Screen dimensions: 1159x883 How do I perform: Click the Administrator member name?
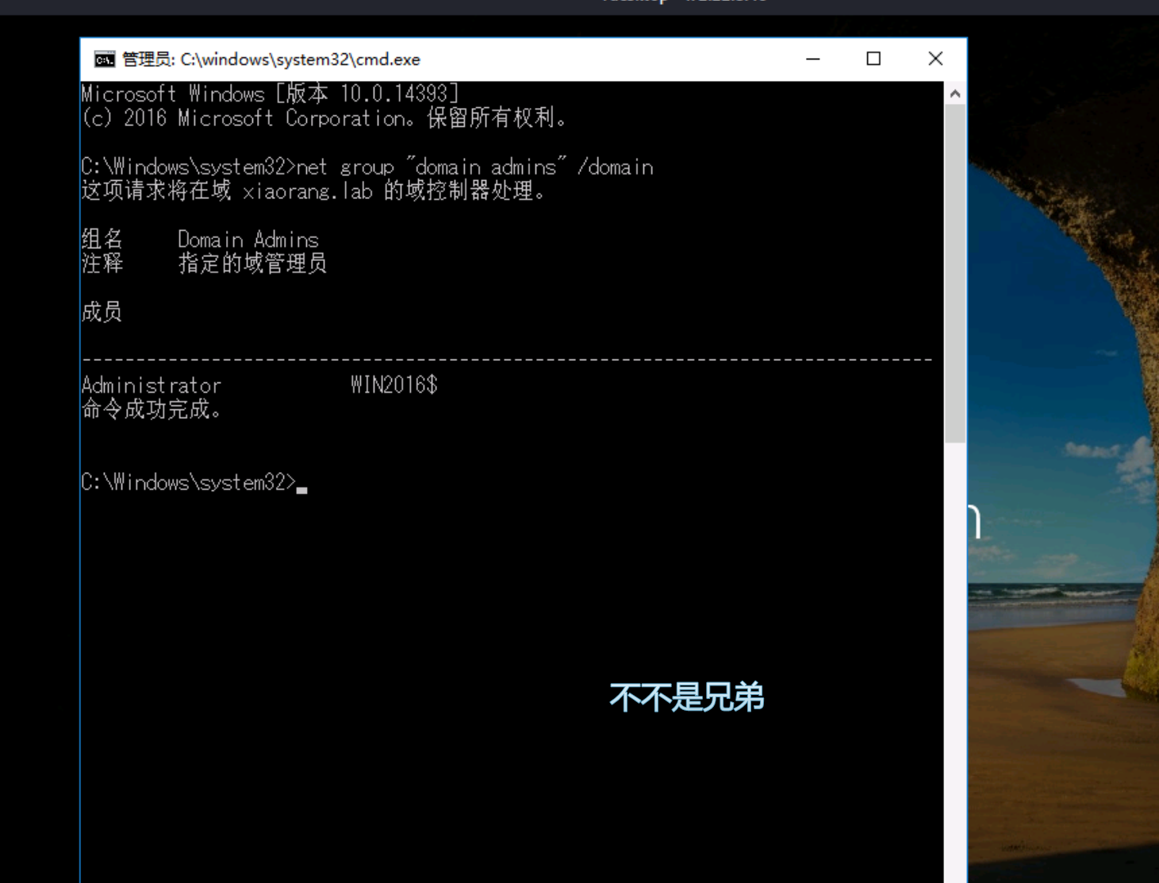152,386
